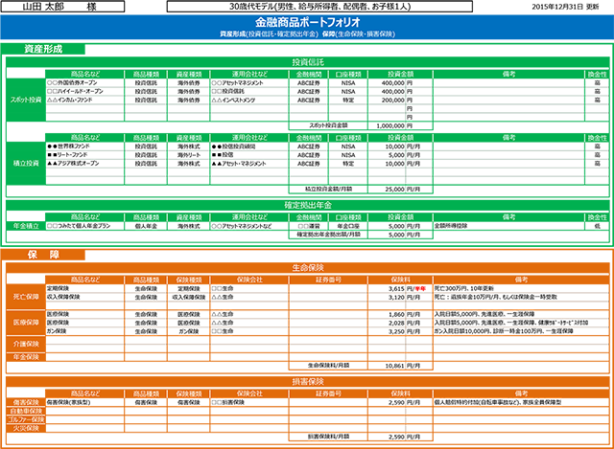614x449 pixels.
Task: Click the "スポット投資金額" total label
Action: tap(328, 125)
